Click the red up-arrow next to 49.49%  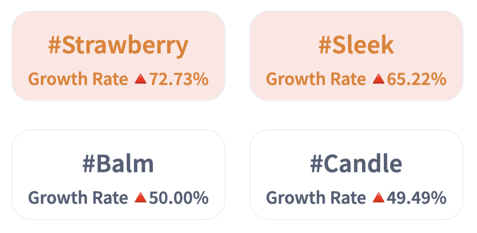pos(378,198)
